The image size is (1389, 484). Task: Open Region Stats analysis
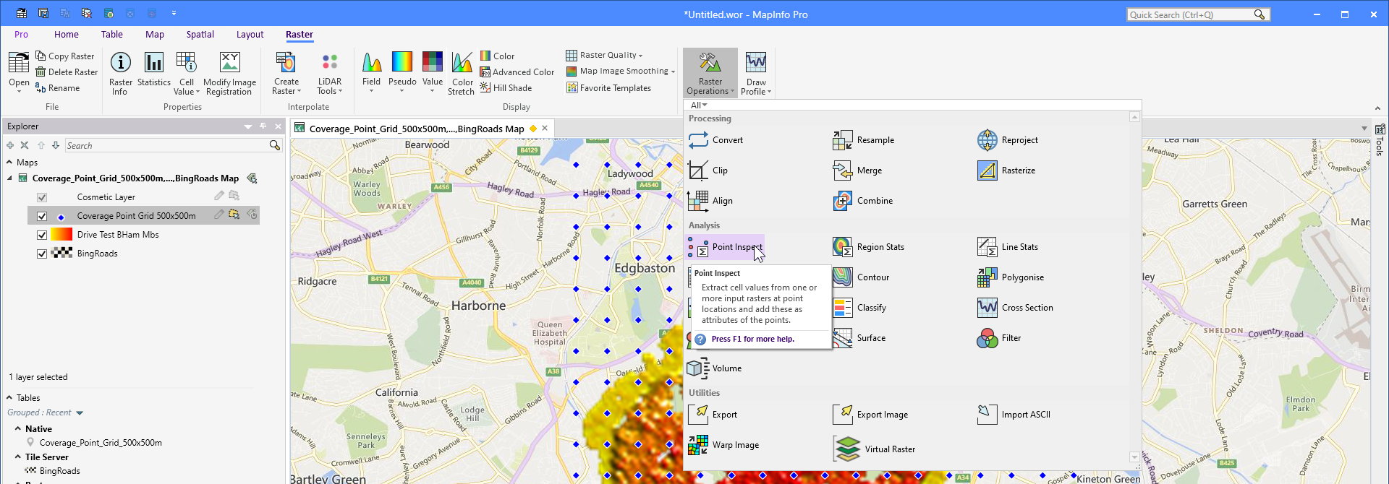click(868, 247)
